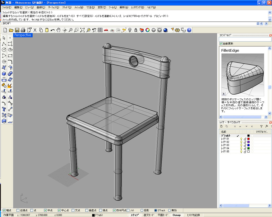Click the Print icon in the toolbar
This screenshot has width=272, height=217.
(x=23, y=30)
